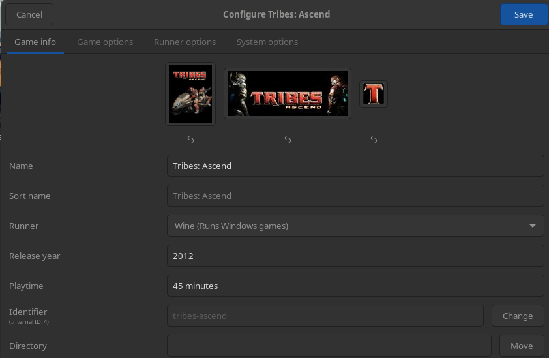Focus the Sort name field

coord(355,196)
